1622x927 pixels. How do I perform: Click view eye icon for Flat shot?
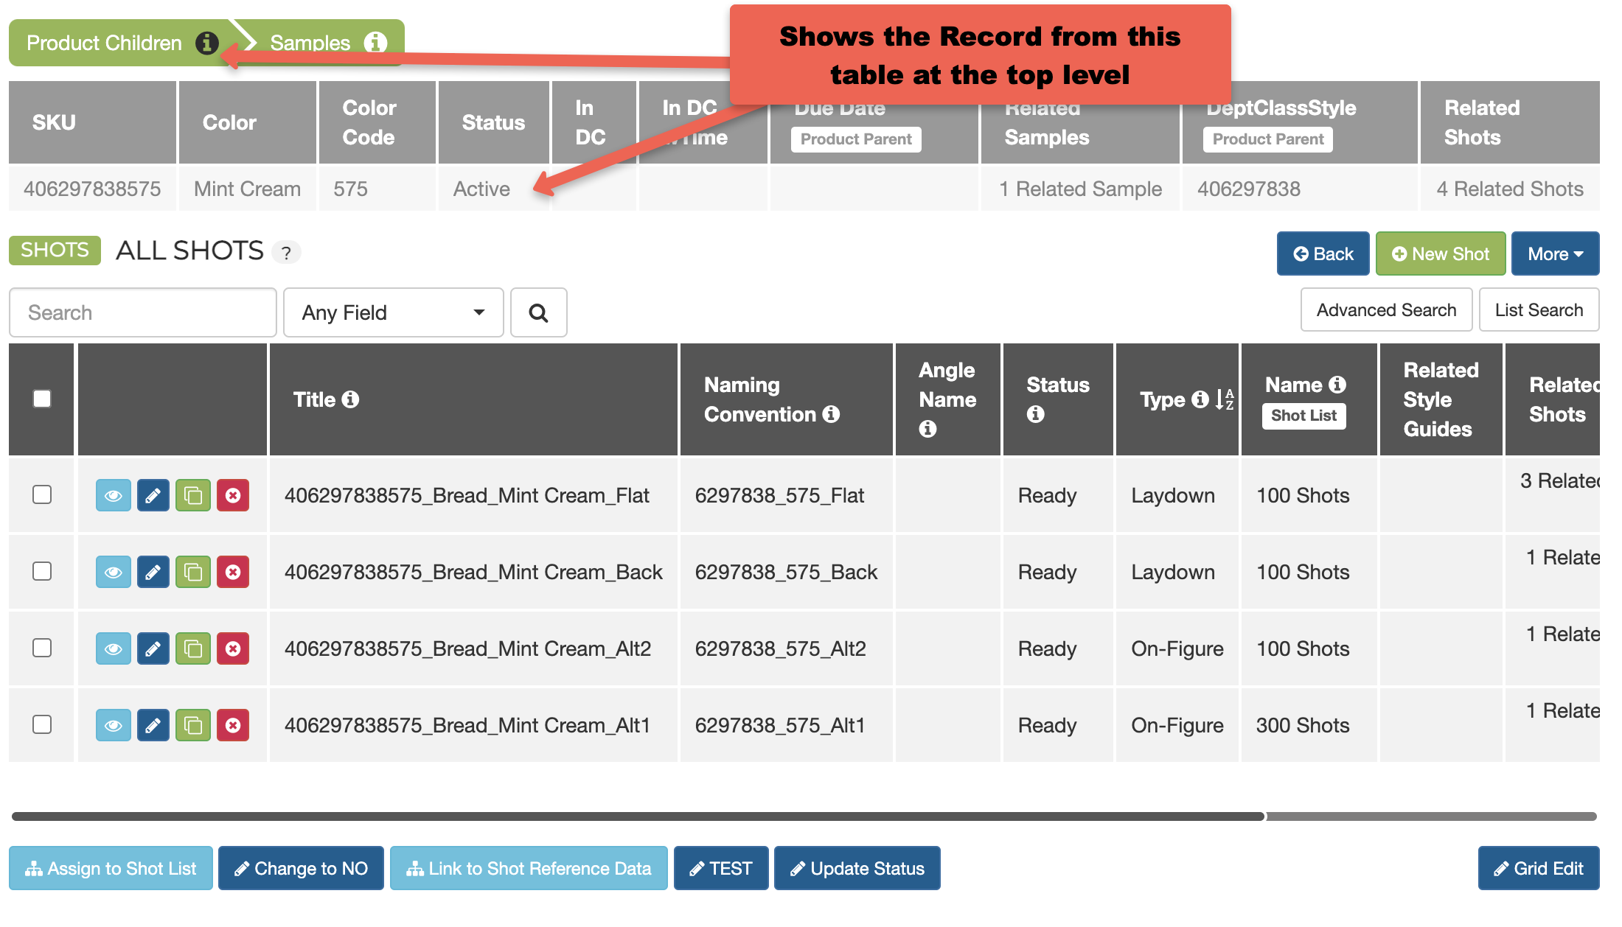[113, 495]
